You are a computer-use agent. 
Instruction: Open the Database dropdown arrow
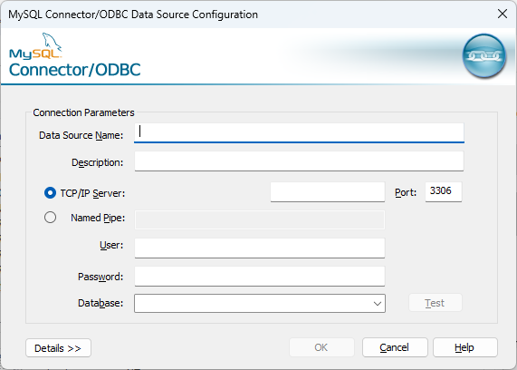tap(378, 303)
